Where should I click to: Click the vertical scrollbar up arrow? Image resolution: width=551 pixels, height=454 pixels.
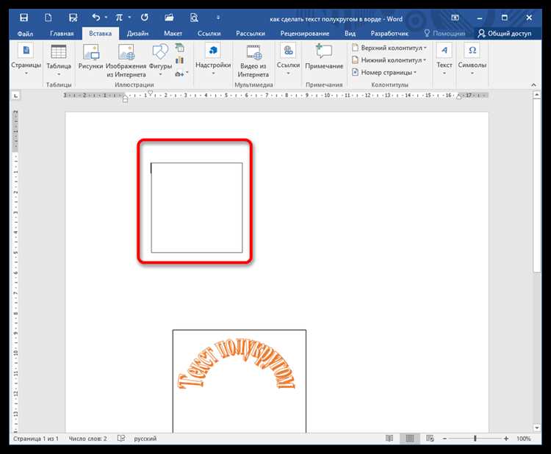(x=536, y=95)
